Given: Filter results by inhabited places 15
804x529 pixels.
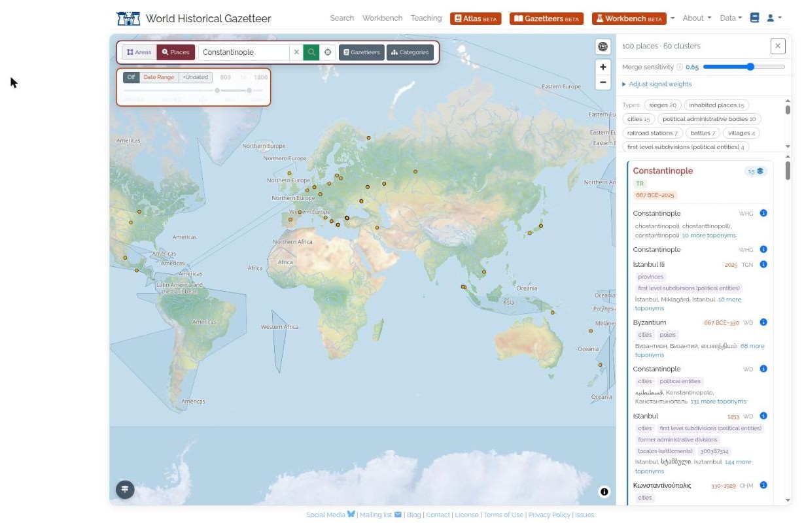Looking at the screenshot, I should tap(716, 105).
